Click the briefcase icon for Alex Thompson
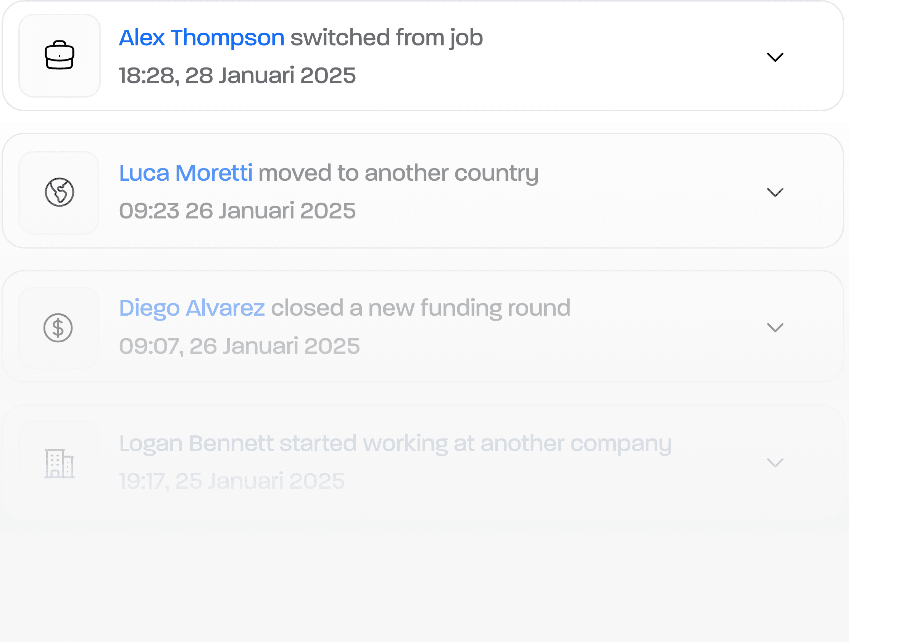916x642 pixels. pyautogui.click(x=60, y=55)
